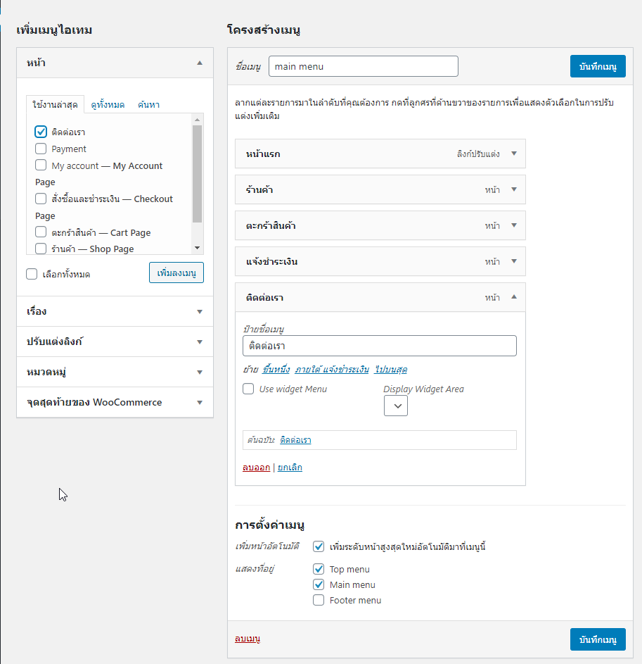Viewport: 642px width, 664px height.
Task: Collapse the หน้า panel with up arrow
Action: point(200,63)
